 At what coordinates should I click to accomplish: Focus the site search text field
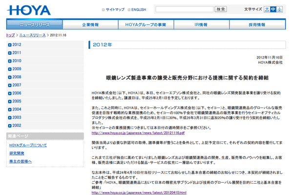point(184,9)
